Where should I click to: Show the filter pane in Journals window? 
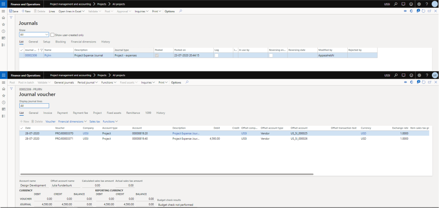click(x=11, y=18)
